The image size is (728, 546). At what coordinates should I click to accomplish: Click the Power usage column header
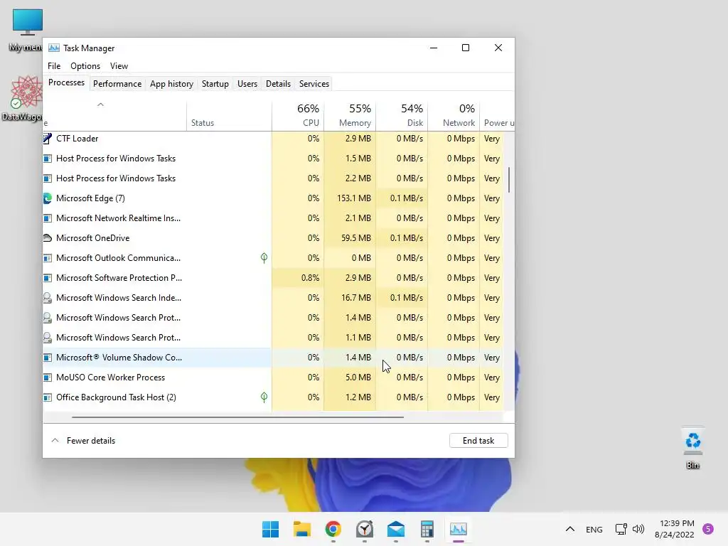point(497,115)
